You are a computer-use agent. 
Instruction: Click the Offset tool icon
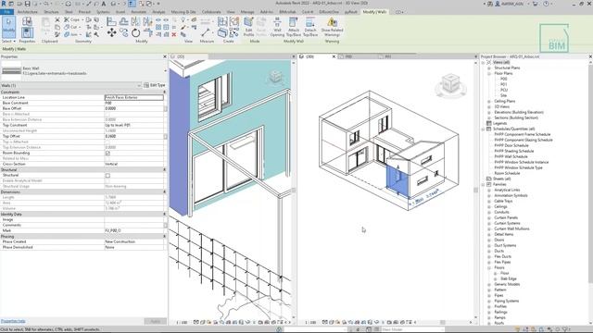click(123, 21)
